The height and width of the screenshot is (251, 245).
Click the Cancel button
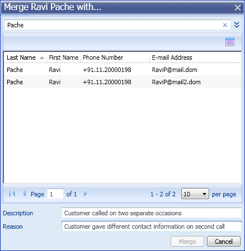(224, 242)
